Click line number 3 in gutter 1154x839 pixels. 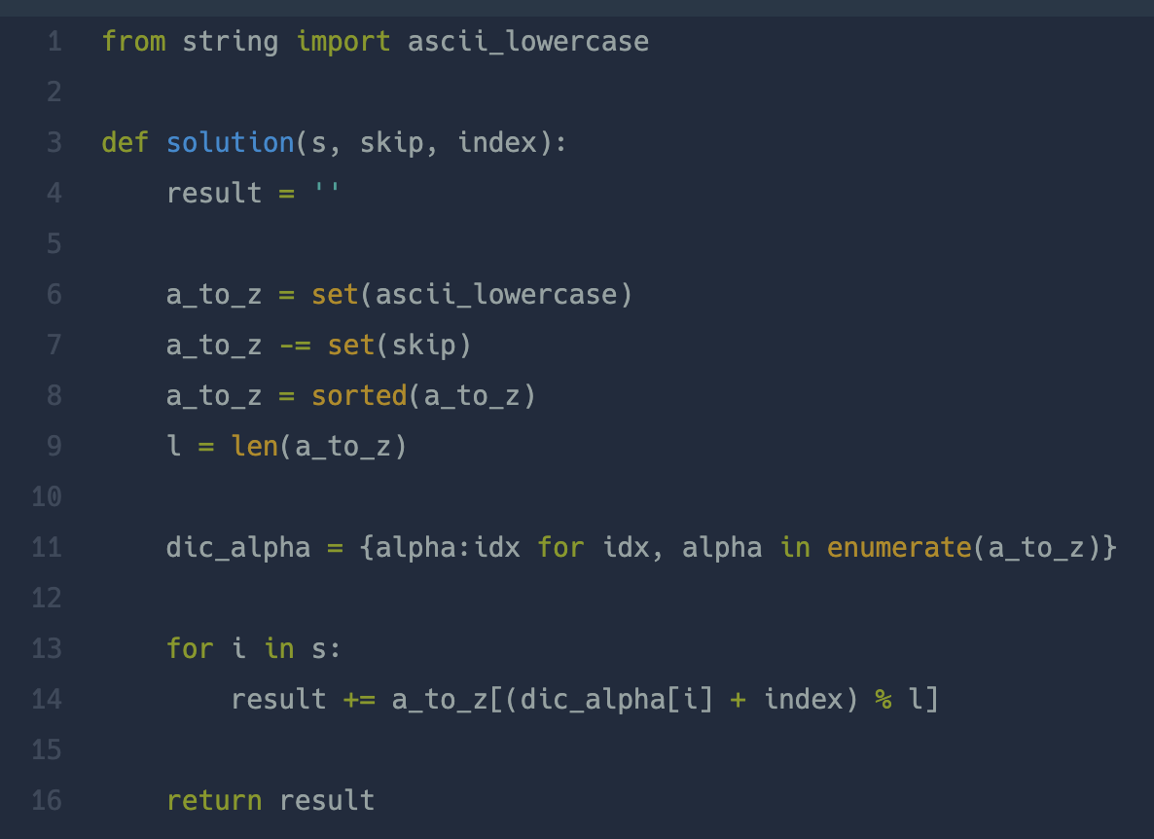click(54, 143)
